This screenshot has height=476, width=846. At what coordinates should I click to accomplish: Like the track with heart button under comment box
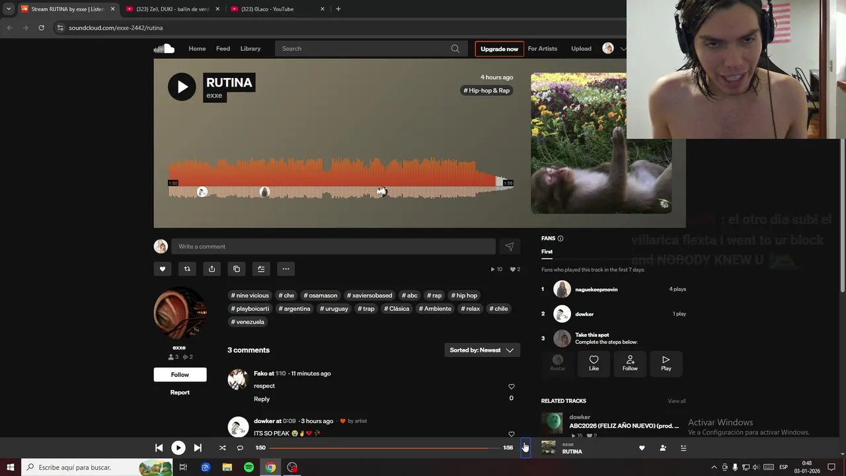pos(163,269)
